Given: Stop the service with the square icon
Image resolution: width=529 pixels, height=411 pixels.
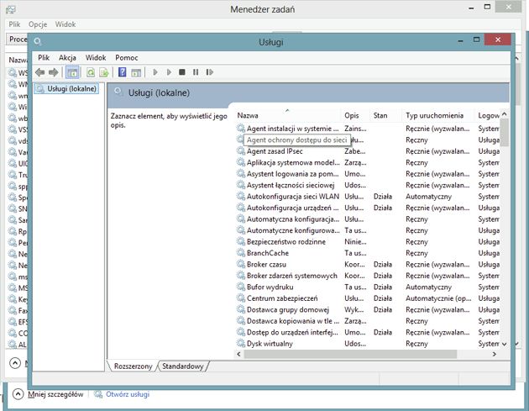Looking at the screenshot, I should coord(182,72).
